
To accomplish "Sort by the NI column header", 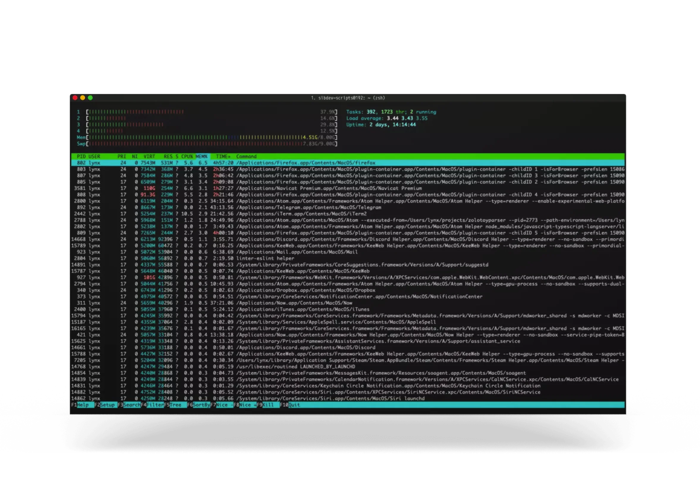I will point(135,157).
